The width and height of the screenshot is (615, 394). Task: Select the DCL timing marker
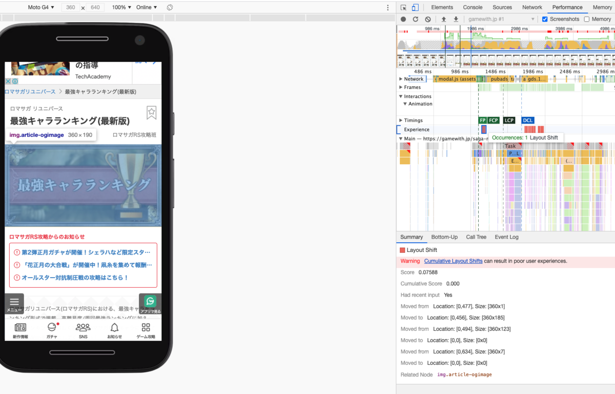point(527,120)
